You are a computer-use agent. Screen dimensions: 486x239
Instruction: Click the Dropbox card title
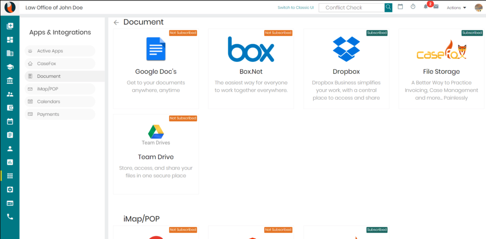coord(346,72)
